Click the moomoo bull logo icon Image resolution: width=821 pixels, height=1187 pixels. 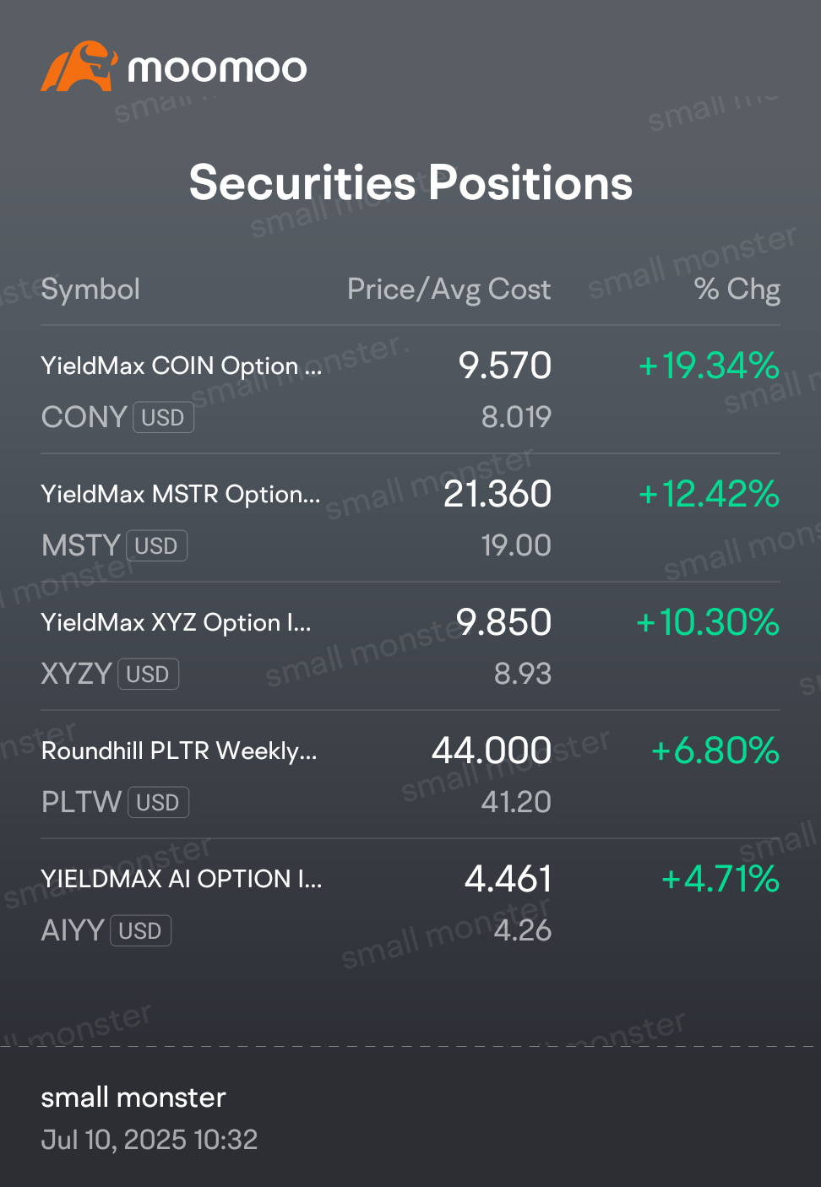click(79, 67)
